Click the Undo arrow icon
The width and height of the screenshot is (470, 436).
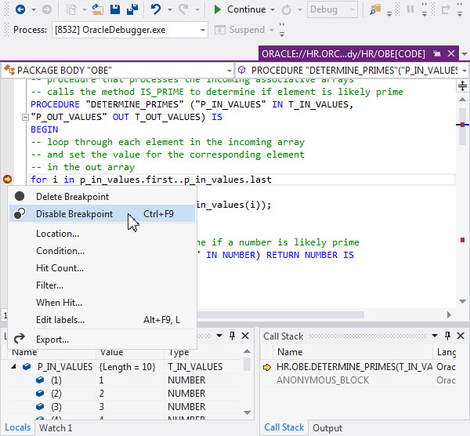(x=157, y=9)
